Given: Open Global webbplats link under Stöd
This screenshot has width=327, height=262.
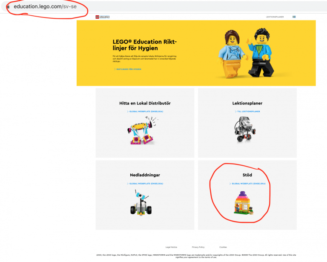Looking at the screenshot, I should 247,184.
